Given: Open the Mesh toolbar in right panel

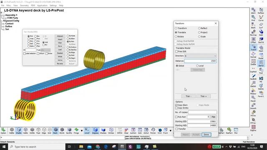Looking at the screenshot, I should click(261, 48).
